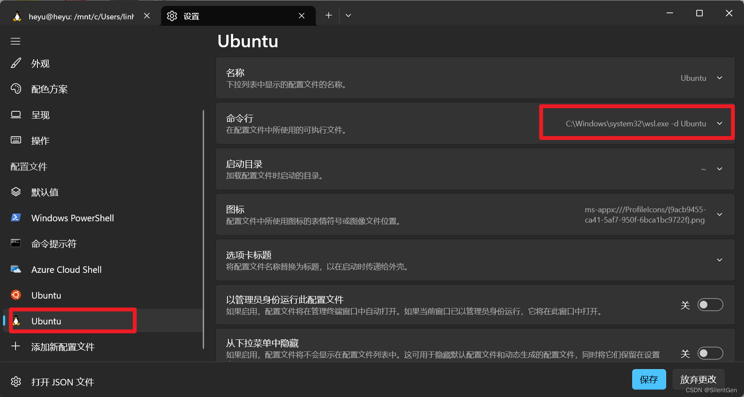Image resolution: width=744 pixels, height=397 pixels.
Task: Expand the 选项卡标题 tab title setting
Action: tap(475, 260)
